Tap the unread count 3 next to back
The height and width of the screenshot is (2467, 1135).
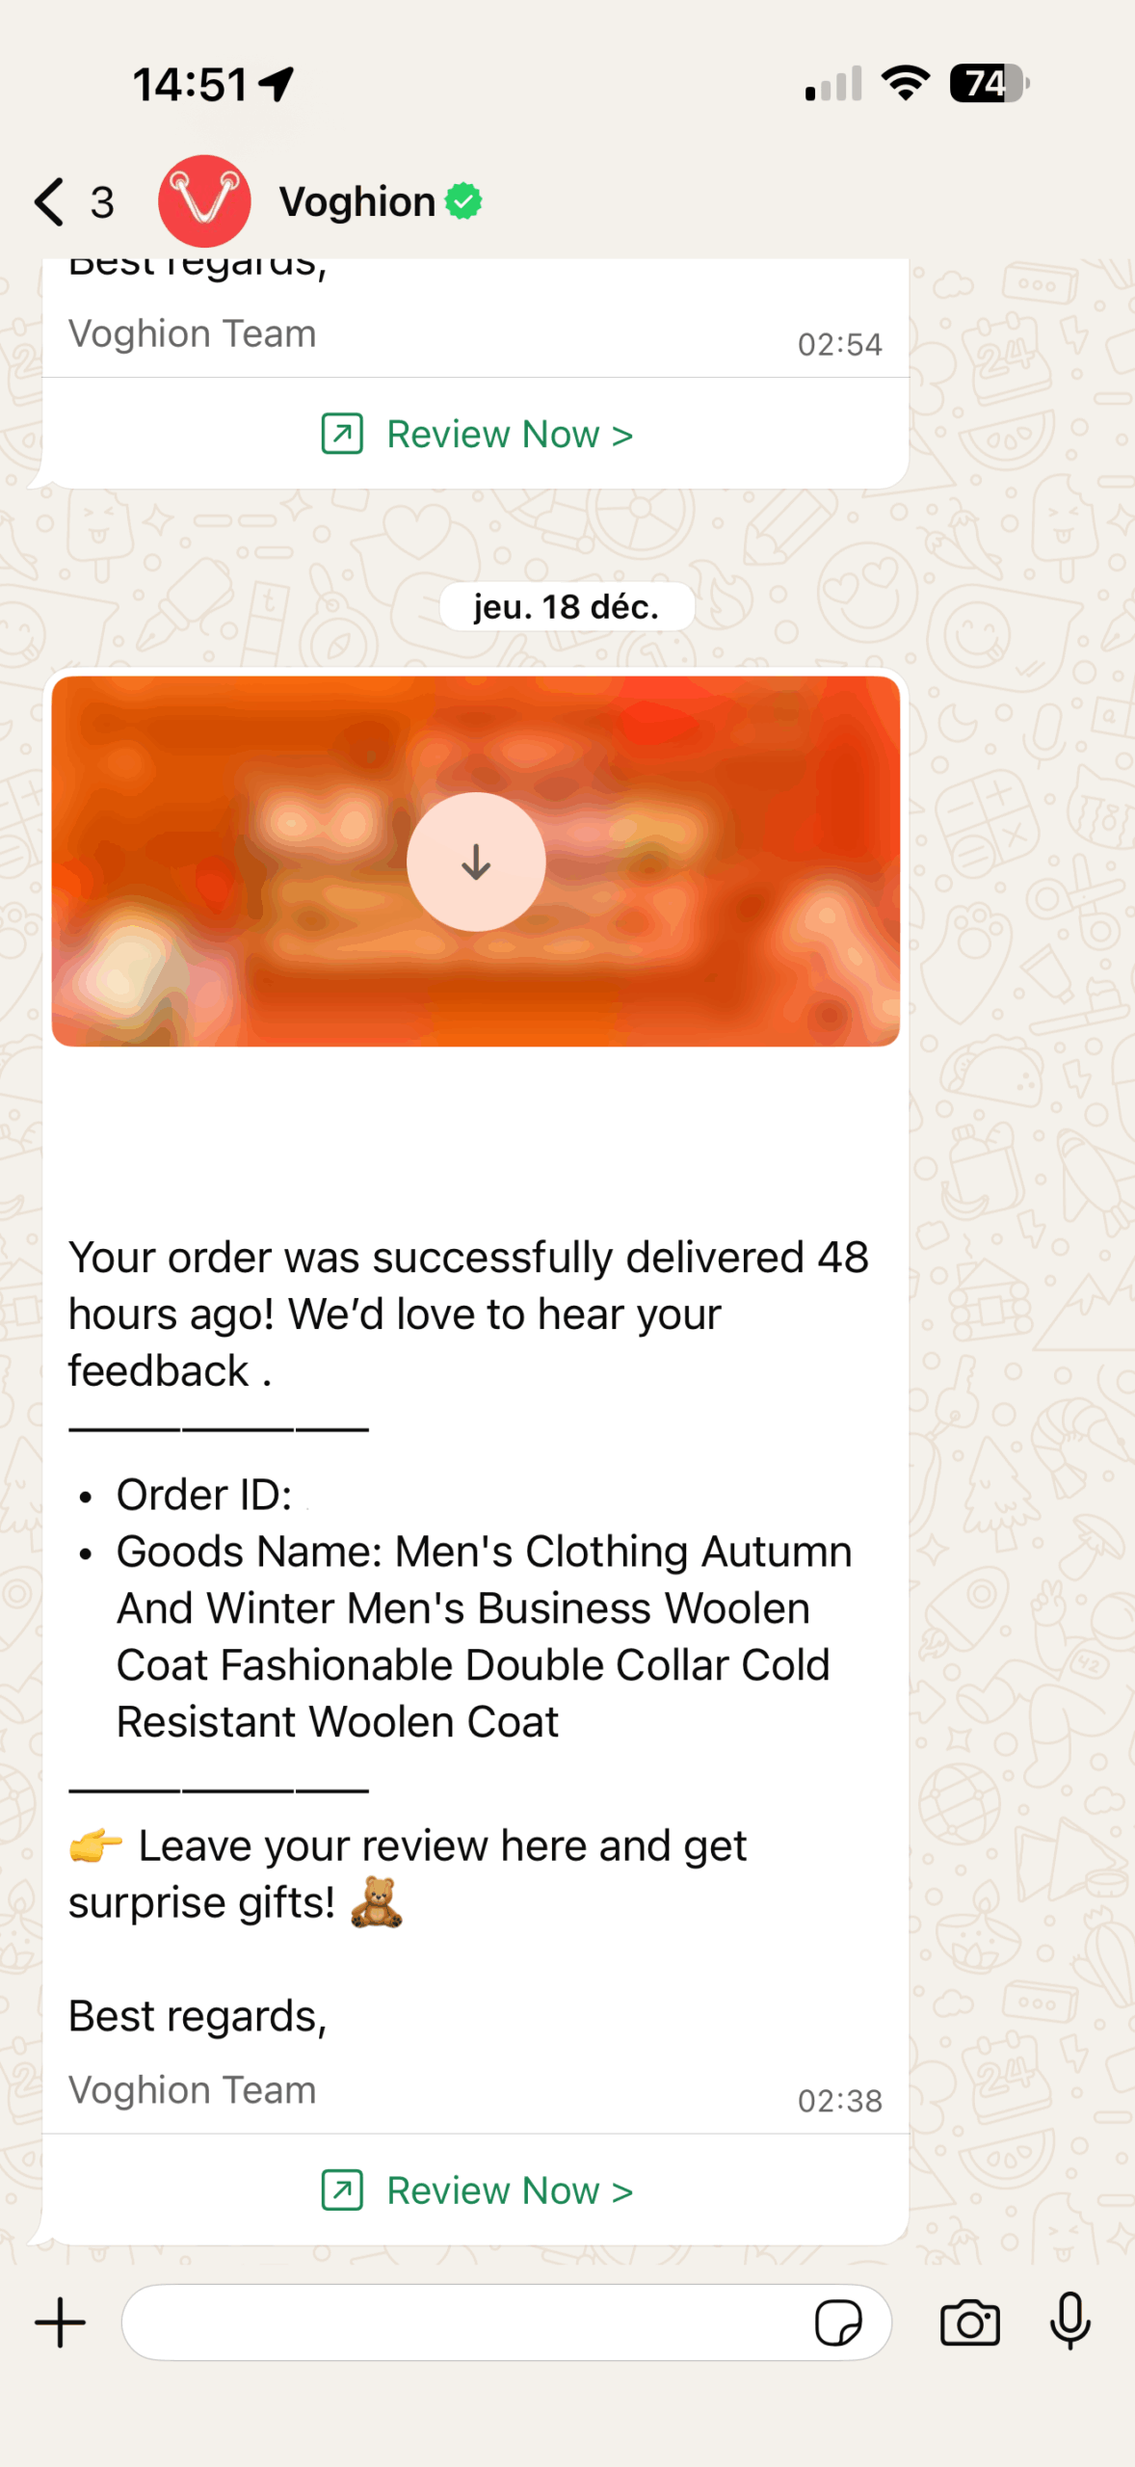point(102,203)
